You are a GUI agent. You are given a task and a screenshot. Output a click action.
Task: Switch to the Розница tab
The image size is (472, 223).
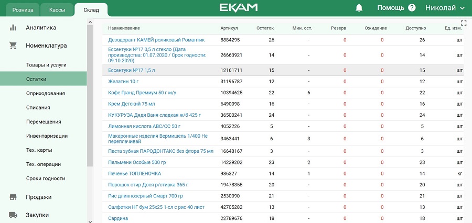(x=23, y=9)
